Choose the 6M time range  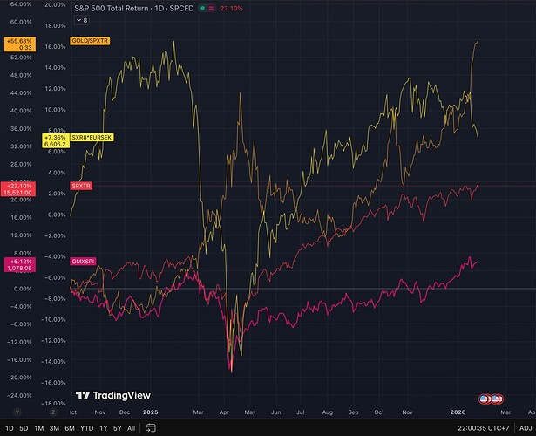pyautogui.click(x=70, y=428)
